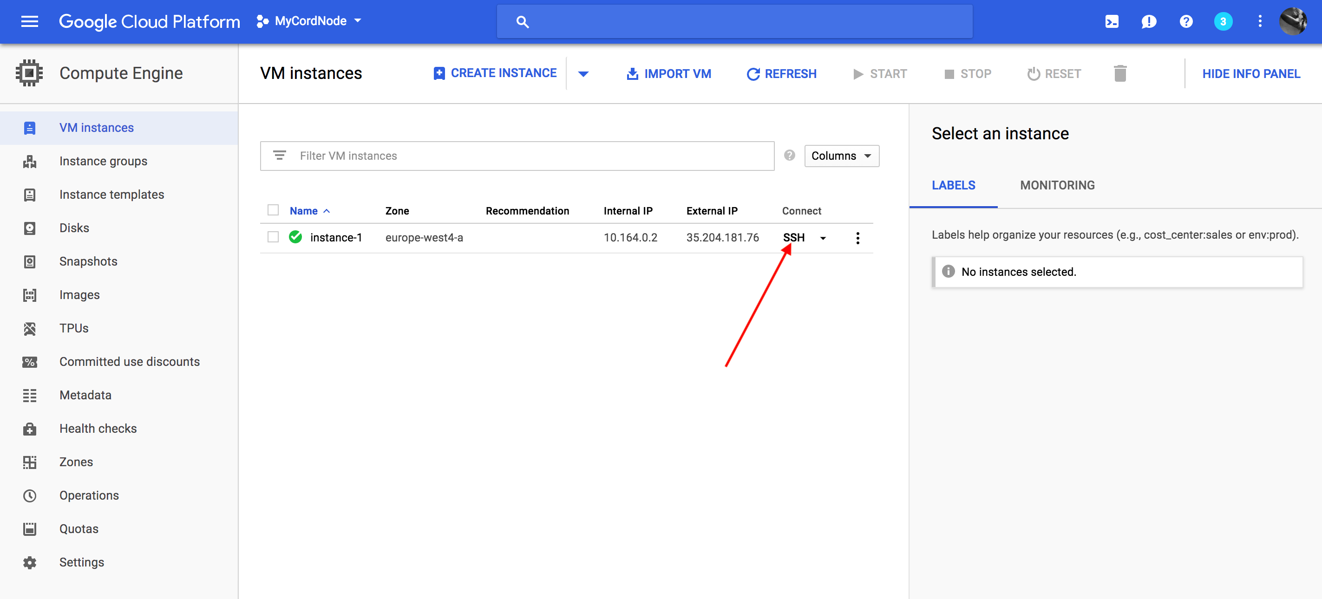The width and height of the screenshot is (1322, 599).
Task: Click the user account avatar
Action: tap(1293, 21)
